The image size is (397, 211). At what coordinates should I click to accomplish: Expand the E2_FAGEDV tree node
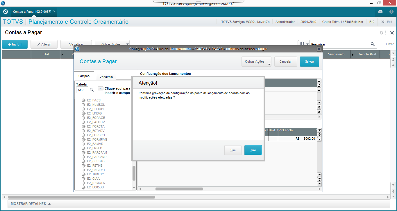coord(83,122)
